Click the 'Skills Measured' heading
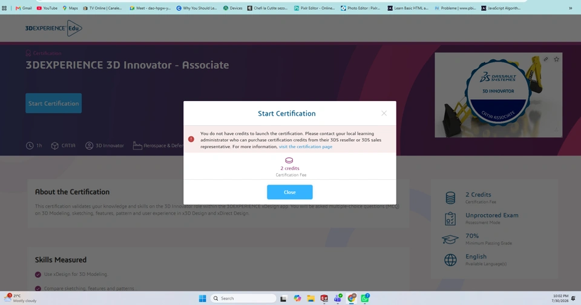 pos(61,260)
